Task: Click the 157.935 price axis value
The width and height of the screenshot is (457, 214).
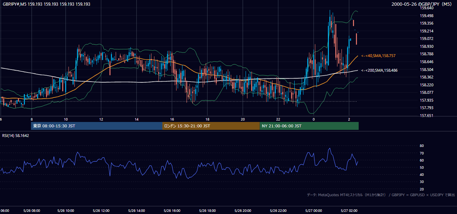Action: (427, 100)
